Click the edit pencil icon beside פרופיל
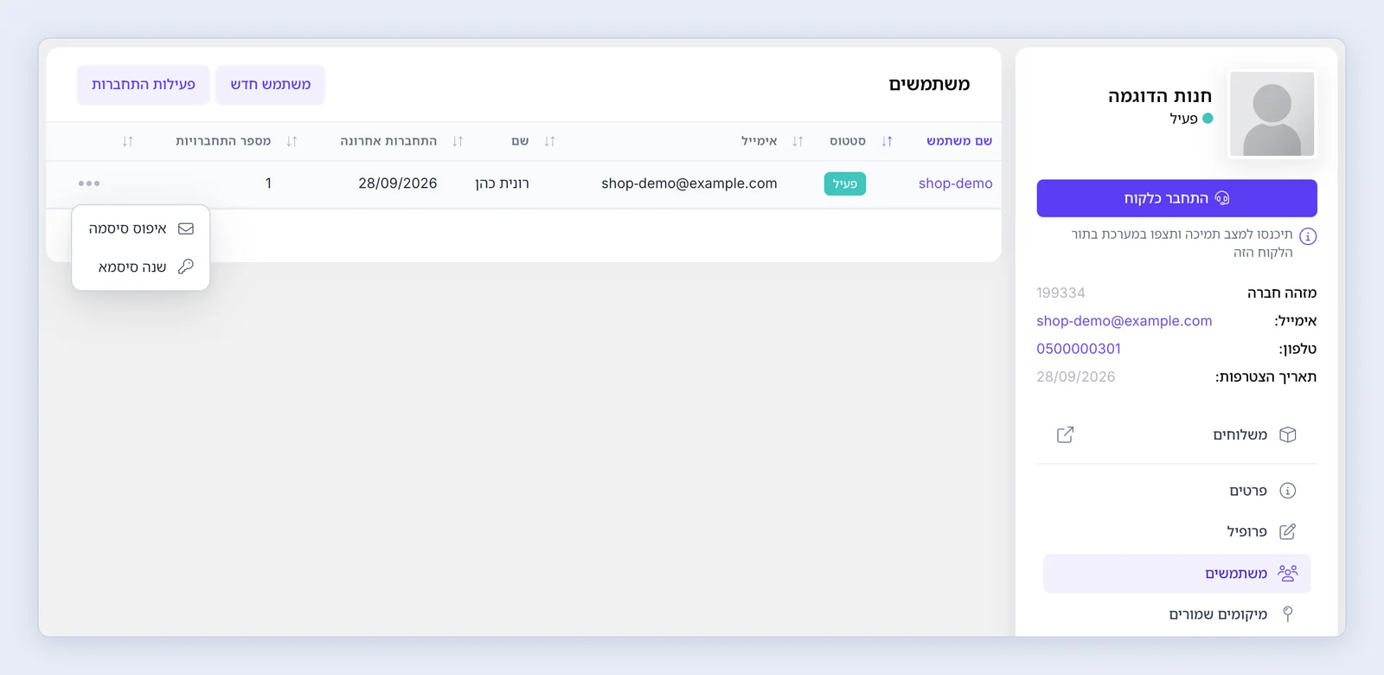1384x675 pixels. point(1288,531)
